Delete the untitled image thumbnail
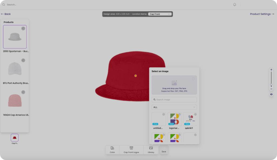The height and width of the screenshot is (160, 277). pyautogui.click(x=164, y=114)
